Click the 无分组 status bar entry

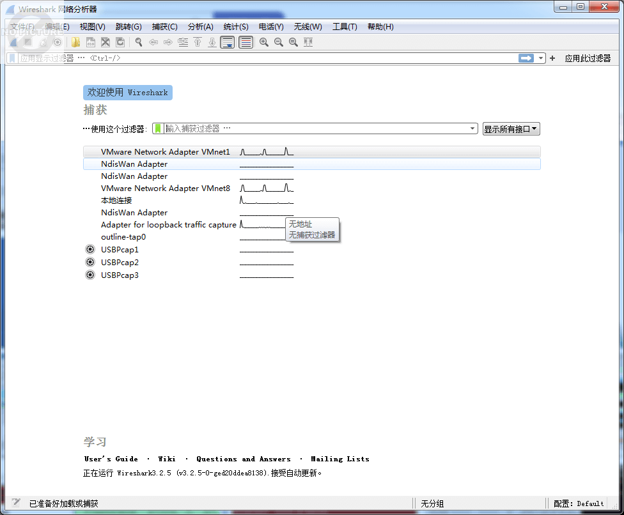tap(432, 503)
